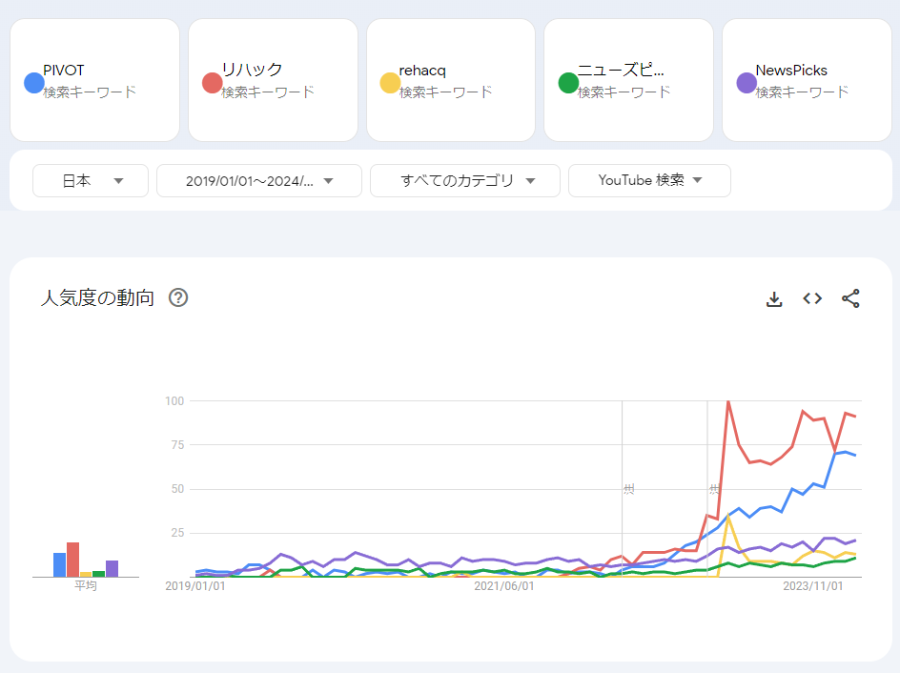Click the purple NewsPicks color dot
The image size is (900, 673).
747,83
